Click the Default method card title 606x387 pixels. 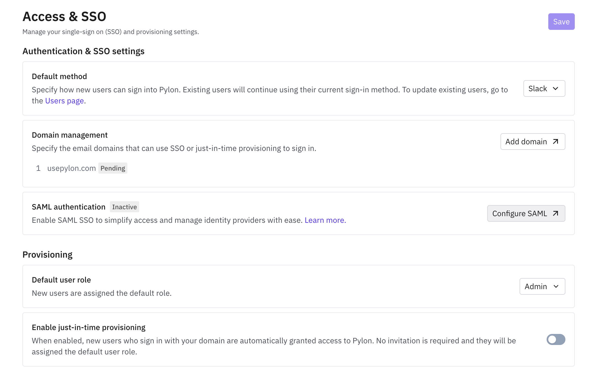tap(59, 76)
